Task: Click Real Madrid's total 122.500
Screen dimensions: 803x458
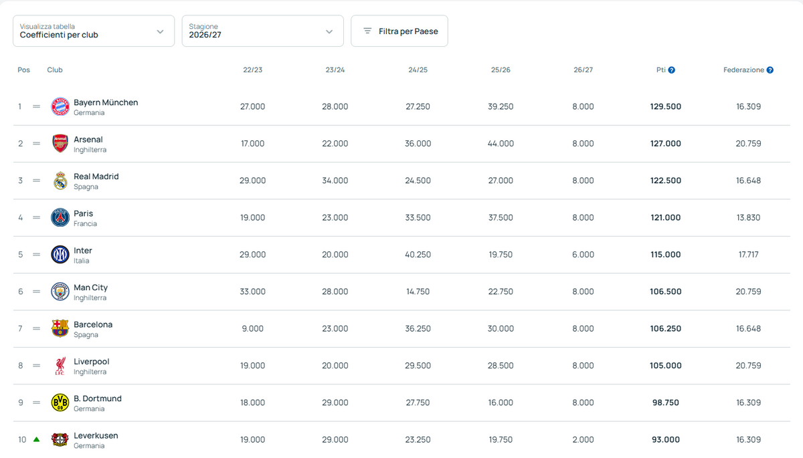Action: (666, 181)
